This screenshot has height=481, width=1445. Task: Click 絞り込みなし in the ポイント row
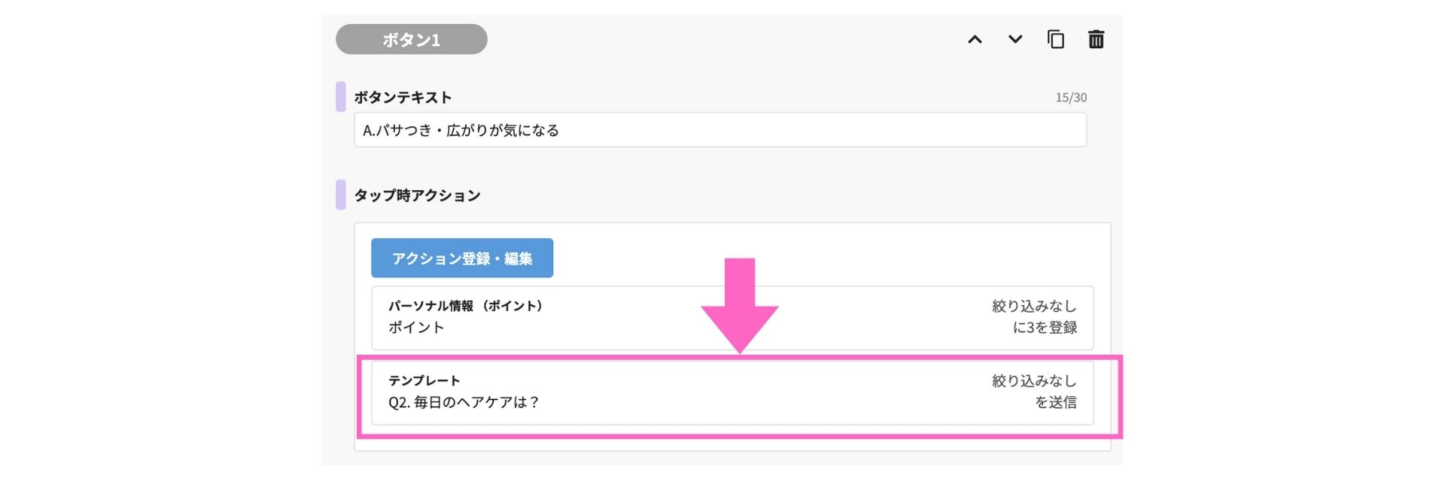1034,306
